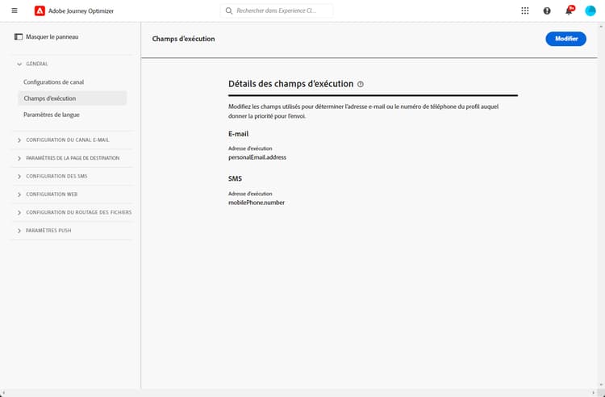Expand Configuration des SMS section

19,176
